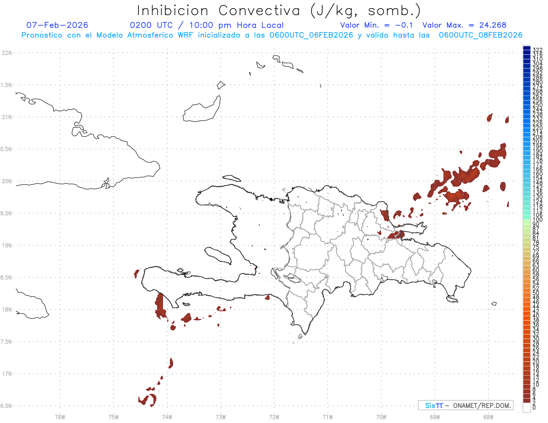Click the '160' colorbar value label
This screenshot has width=548, height=423.
pyautogui.click(x=537, y=174)
